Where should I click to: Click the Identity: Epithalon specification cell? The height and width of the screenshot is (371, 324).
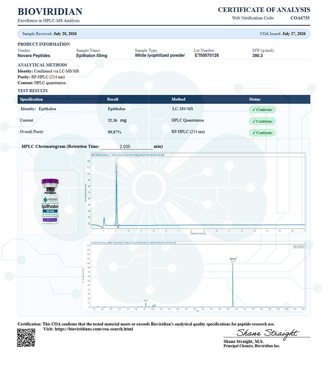pyautogui.click(x=38, y=109)
